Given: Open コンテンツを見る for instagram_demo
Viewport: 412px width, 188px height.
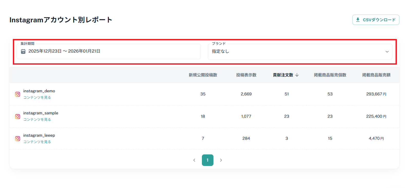Looking at the screenshot, I should click(x=37, y=97).
